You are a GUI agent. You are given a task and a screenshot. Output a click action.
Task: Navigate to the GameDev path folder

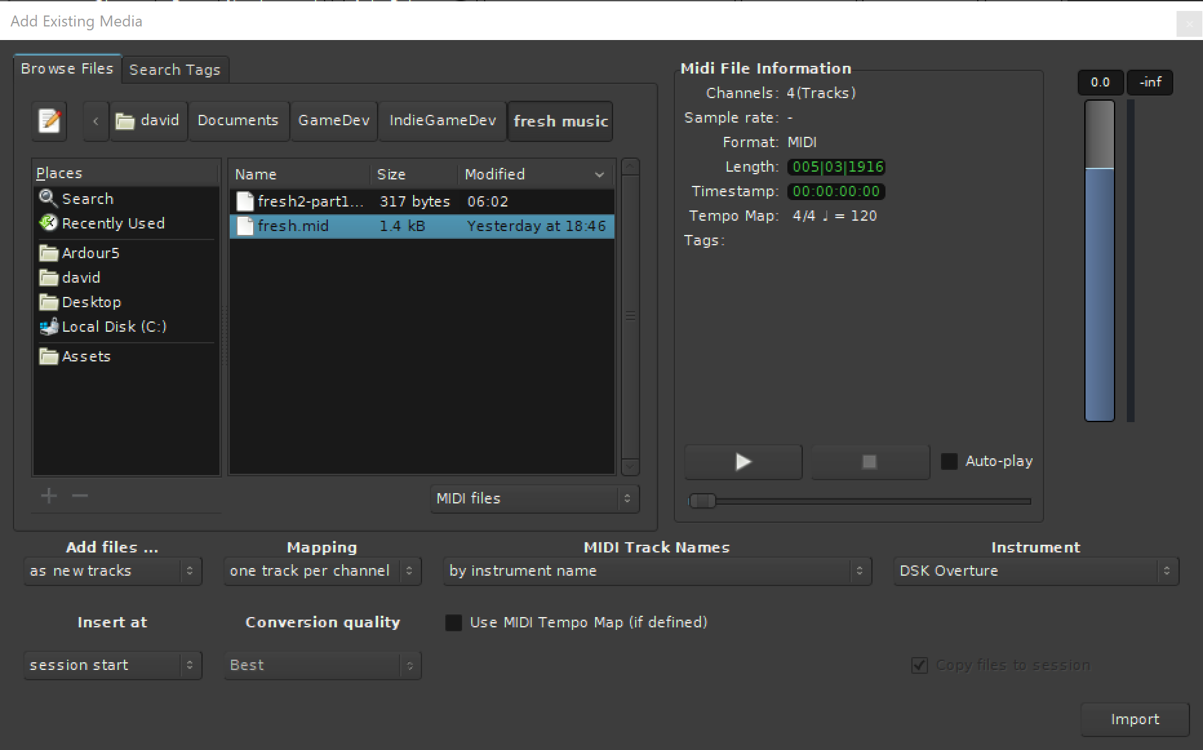[x=334, y=121]
